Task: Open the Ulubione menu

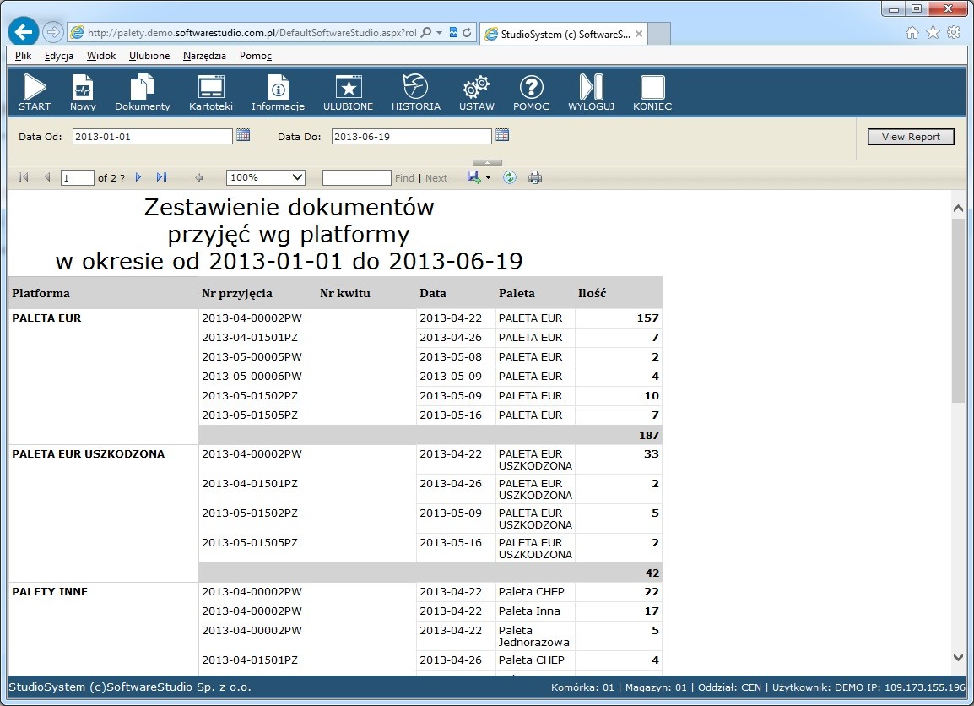Action: coord(149,55)
